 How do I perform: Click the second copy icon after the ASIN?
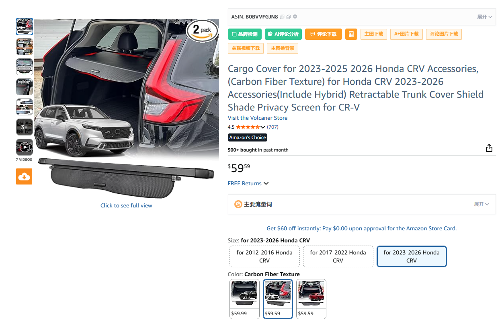point(289,17)
